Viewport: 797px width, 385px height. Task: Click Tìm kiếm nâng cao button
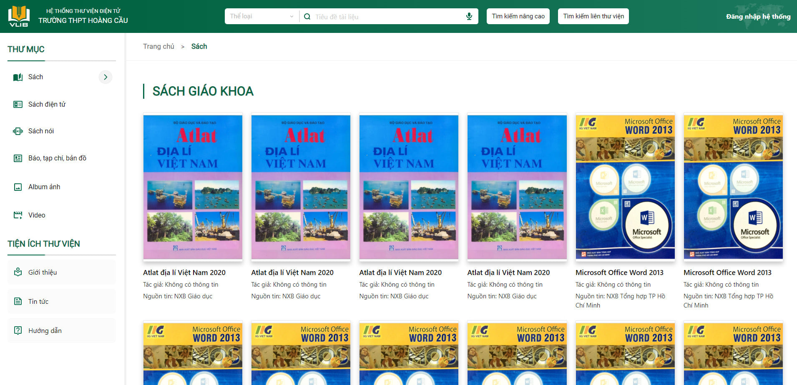518,16
